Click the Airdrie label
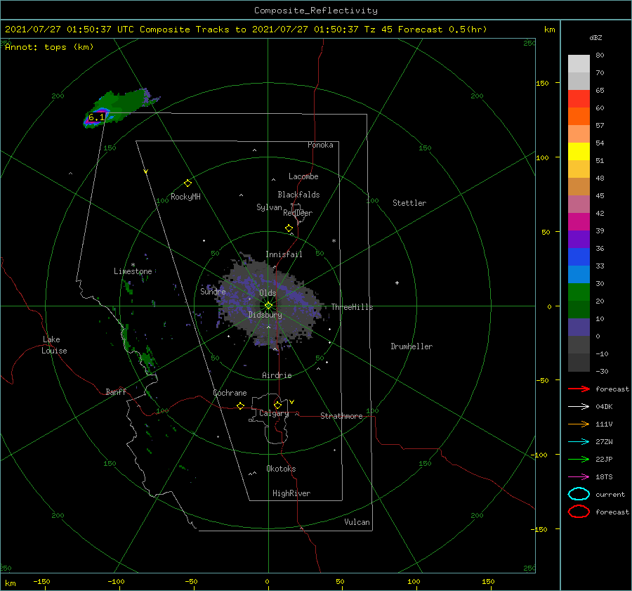Image resolution: width=632 pixels, height=591 pixels. (277, 375)
